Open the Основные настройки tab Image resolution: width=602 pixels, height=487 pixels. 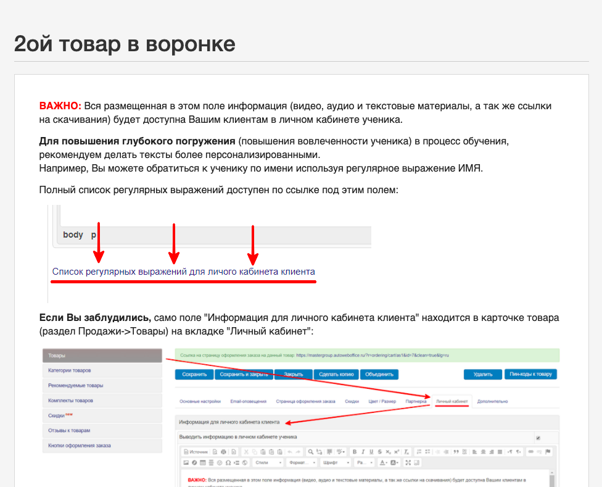coord(200,401)
